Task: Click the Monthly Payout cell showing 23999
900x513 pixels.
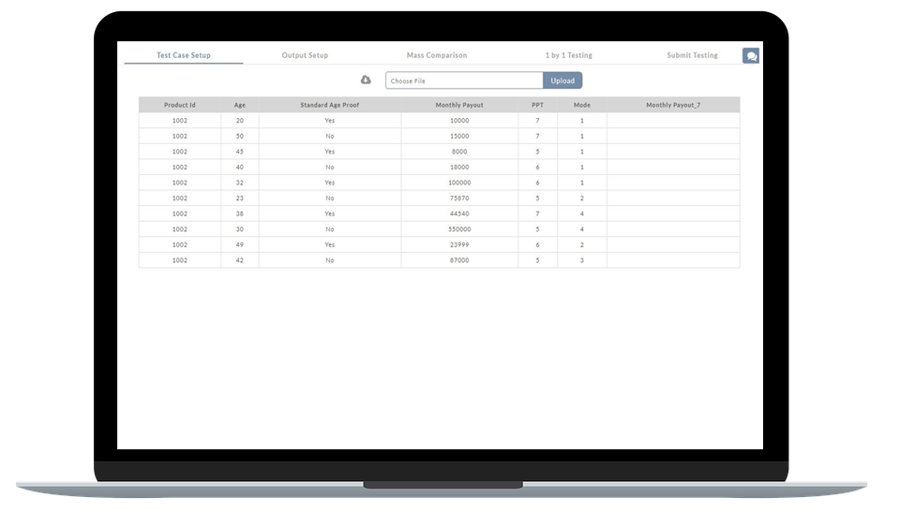Action: [x=459, y=244]
